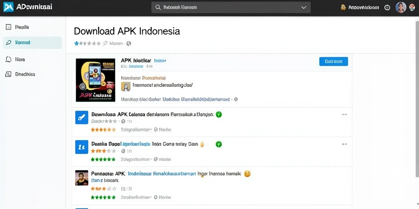Click the Beaila sidebar square icon

click(8, 27)
